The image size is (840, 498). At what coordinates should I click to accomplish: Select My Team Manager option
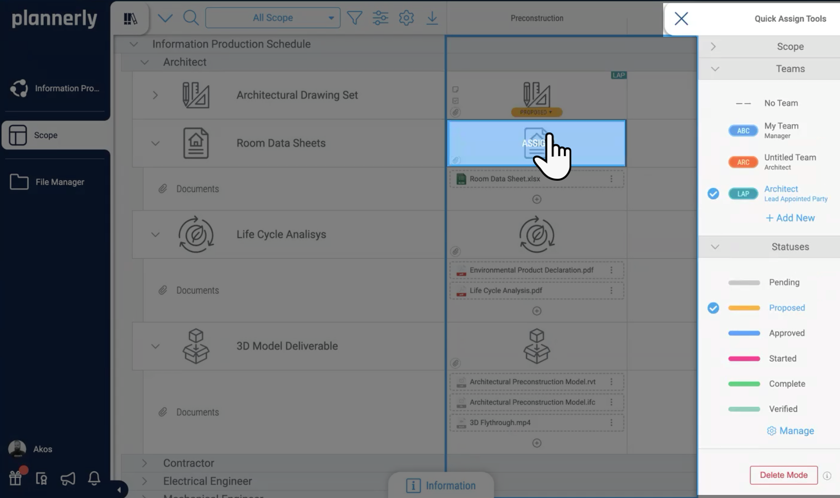pos(763,130)
